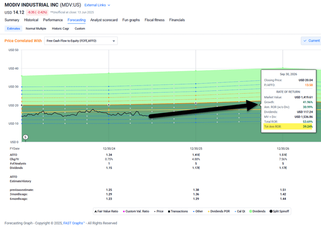Viewport: 321px width, 227px height.
Task: Open the Analyst scorecard tab
Action: click(x=104, y=20)
